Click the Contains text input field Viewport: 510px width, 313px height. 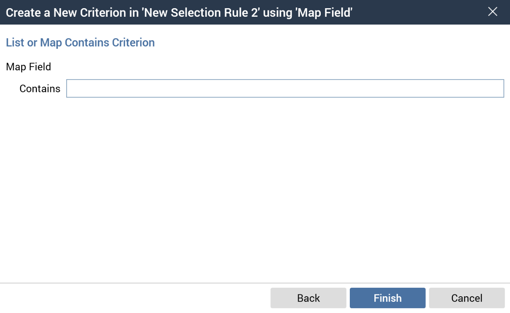pos(285,89)
